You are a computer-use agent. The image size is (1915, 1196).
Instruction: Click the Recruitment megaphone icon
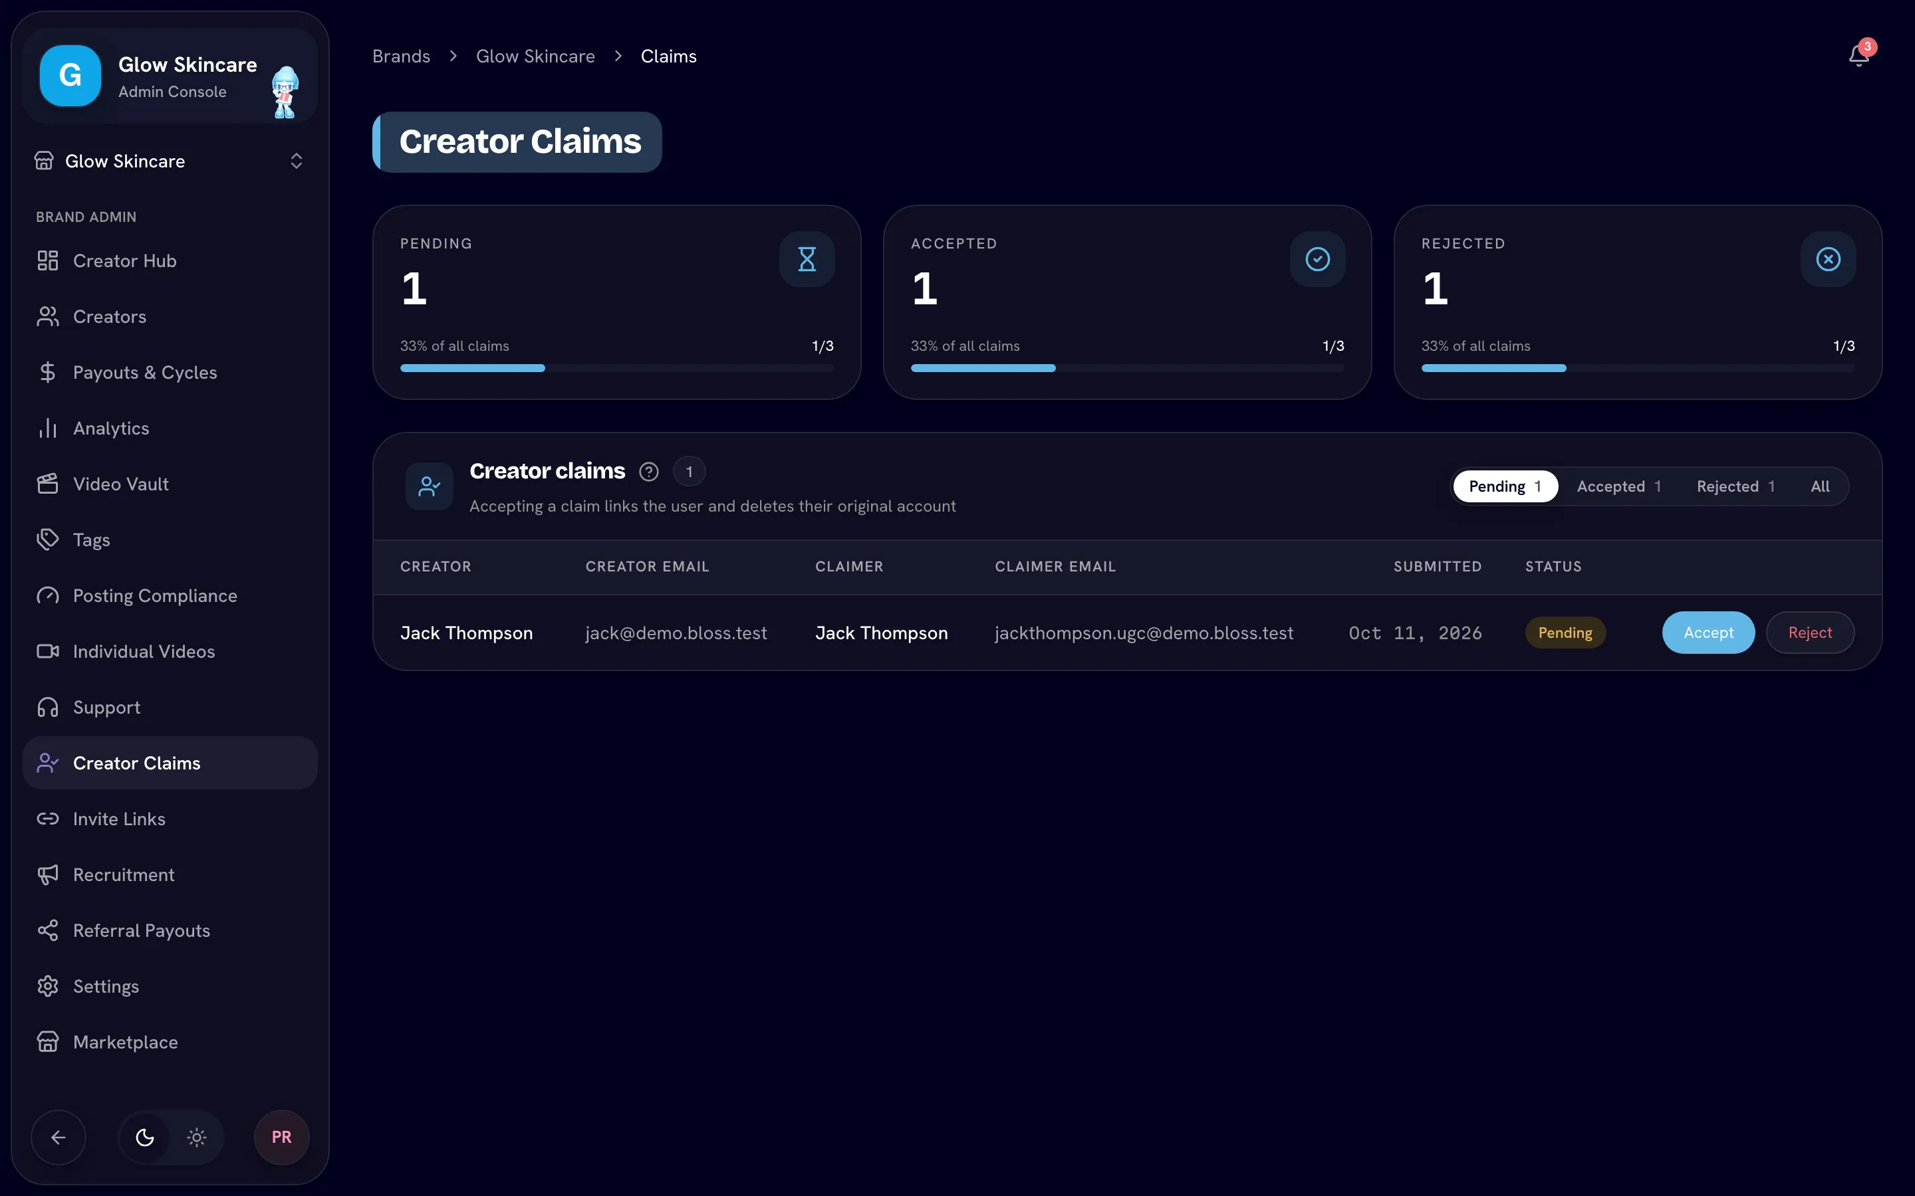pos(47,875)
